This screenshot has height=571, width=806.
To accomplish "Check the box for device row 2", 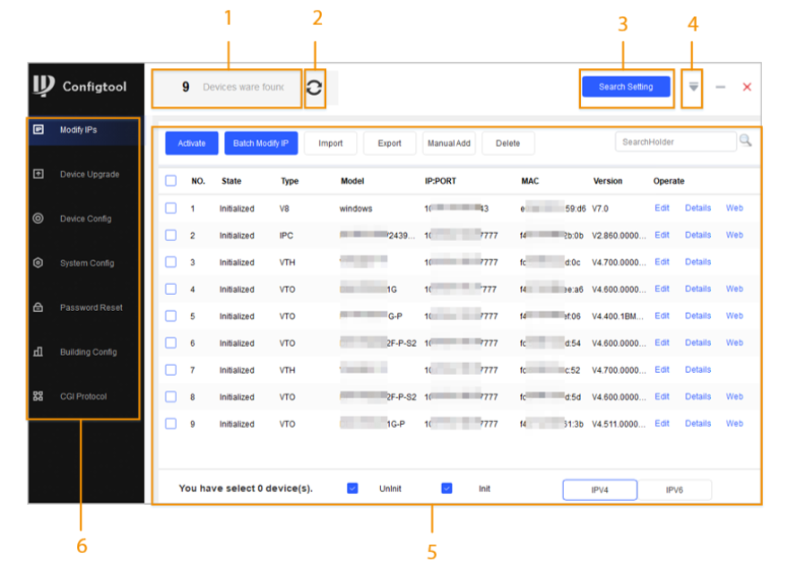I will (x=170, y=236).
